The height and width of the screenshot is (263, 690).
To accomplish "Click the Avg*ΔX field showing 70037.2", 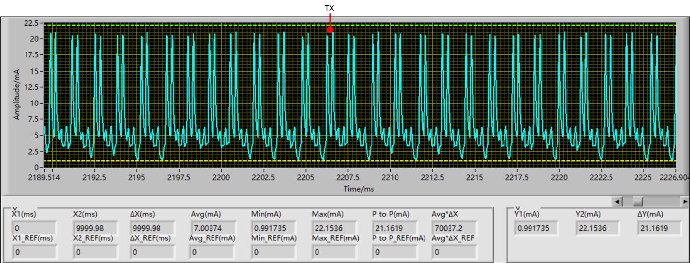I will [x=454, y=228].
